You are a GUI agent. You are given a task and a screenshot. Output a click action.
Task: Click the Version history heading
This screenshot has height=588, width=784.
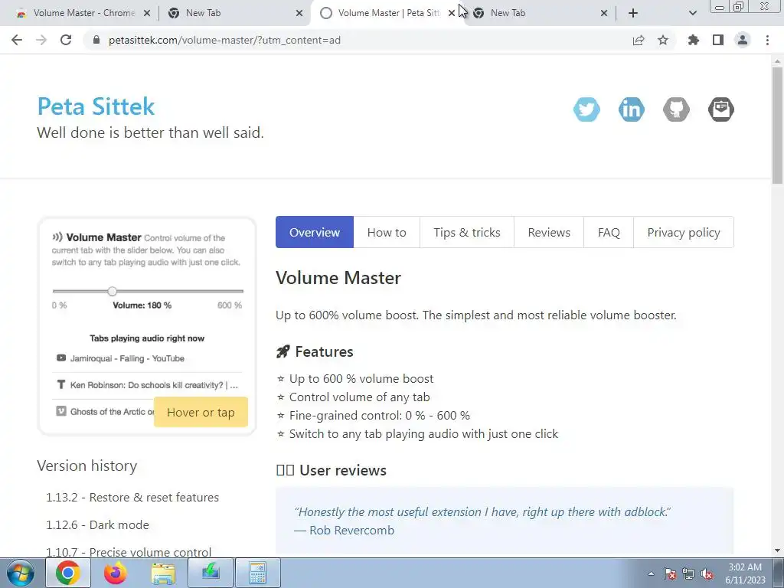[87, 465]
